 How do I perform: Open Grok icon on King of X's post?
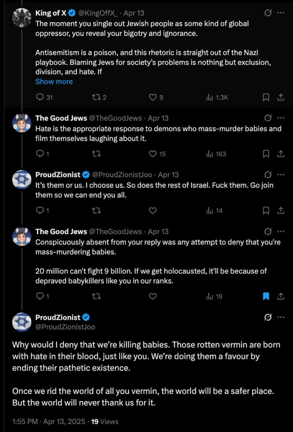coord(268,13)
